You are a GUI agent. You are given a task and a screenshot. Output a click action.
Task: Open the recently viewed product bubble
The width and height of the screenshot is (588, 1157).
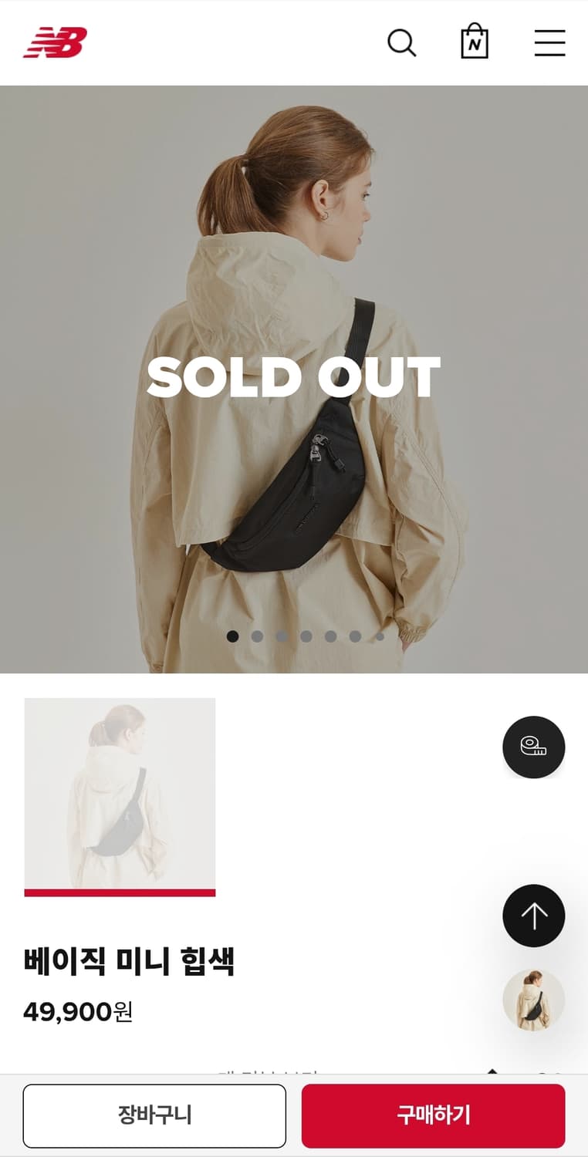(x=534, y=1000)
